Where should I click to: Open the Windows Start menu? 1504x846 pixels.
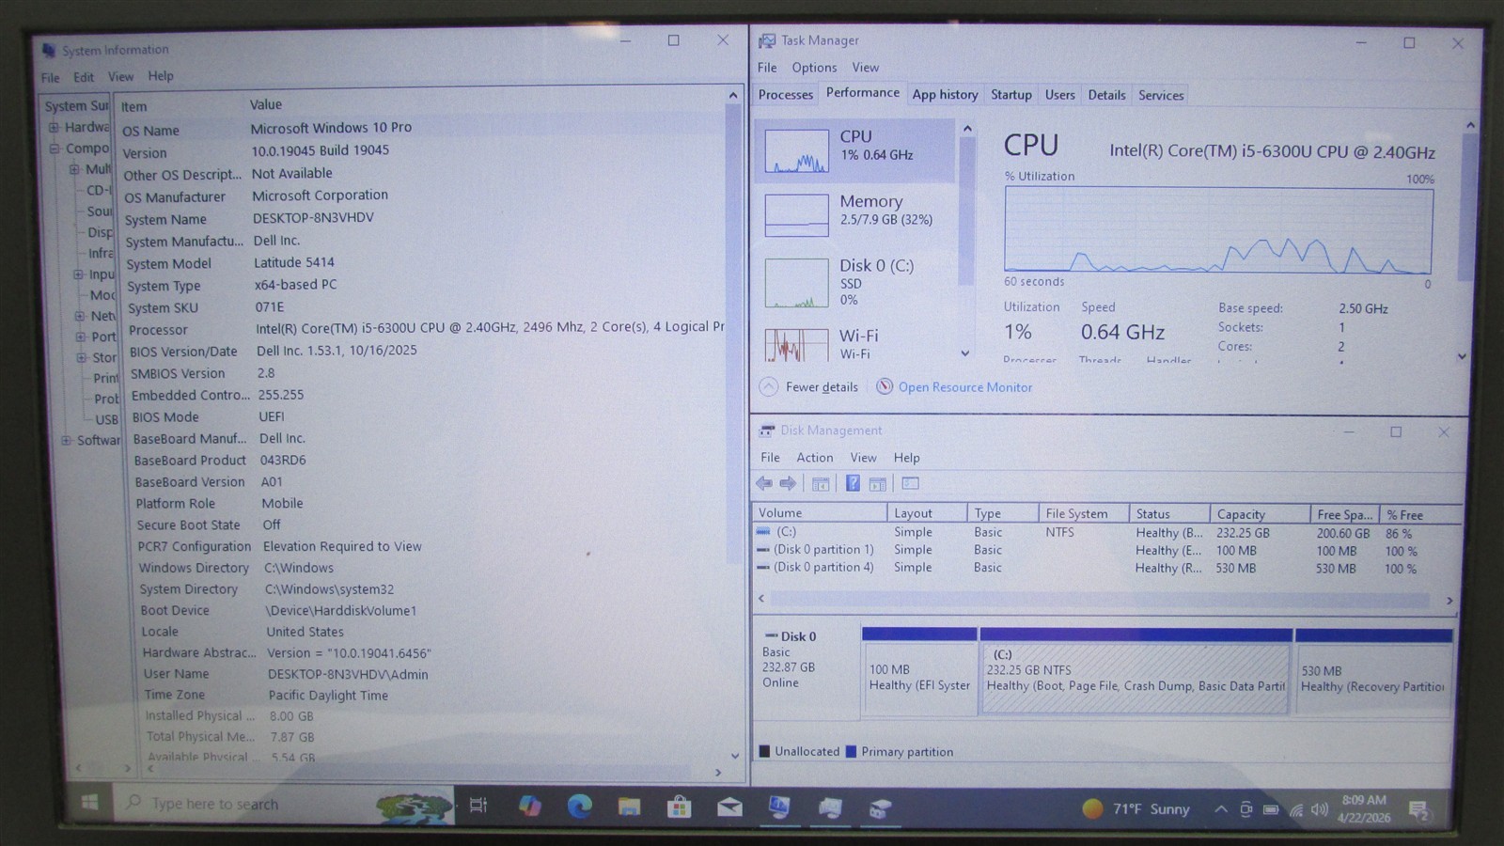(89, 802)
